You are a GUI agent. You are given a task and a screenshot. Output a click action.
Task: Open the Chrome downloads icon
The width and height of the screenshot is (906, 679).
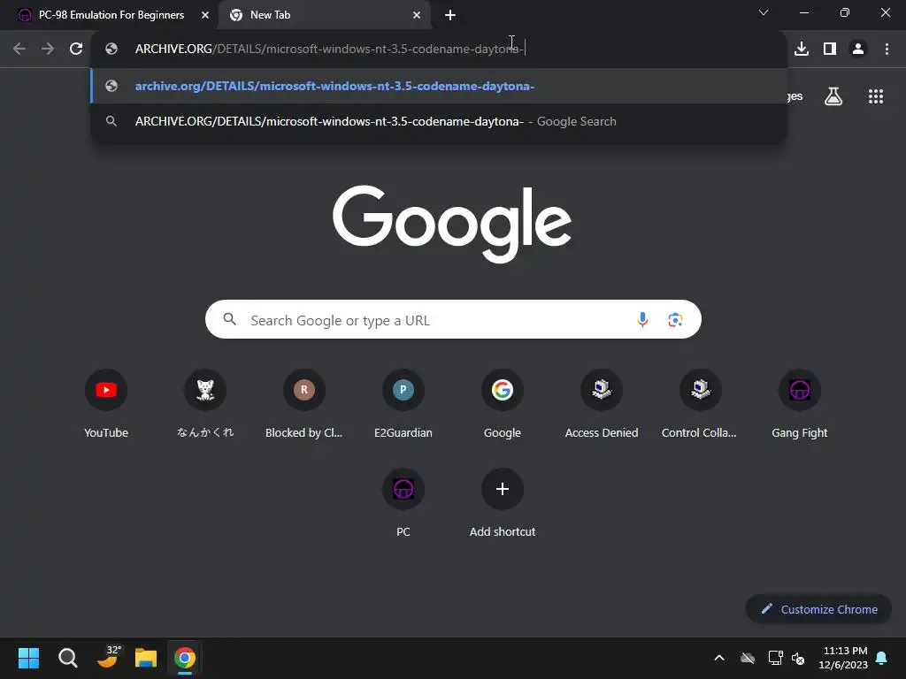pyautogui.click(x=802, y=50)
